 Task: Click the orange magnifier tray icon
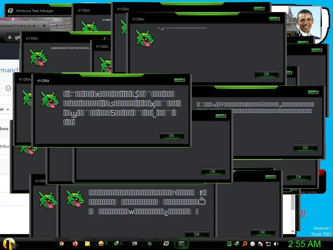click(245, 244)
